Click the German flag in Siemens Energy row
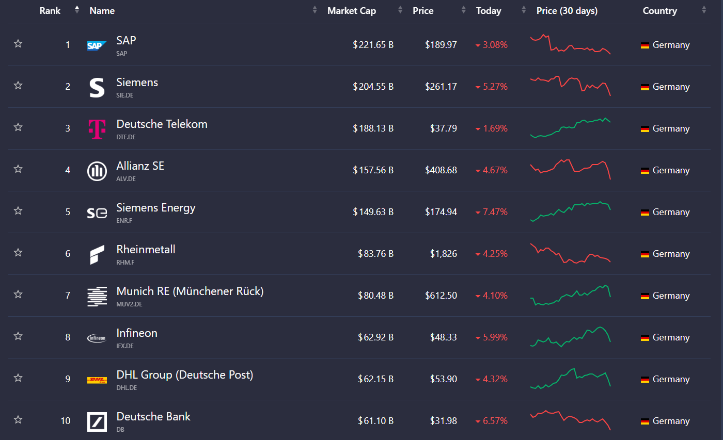723x440 pixels. pyautogui.click(x=645, y=213)
